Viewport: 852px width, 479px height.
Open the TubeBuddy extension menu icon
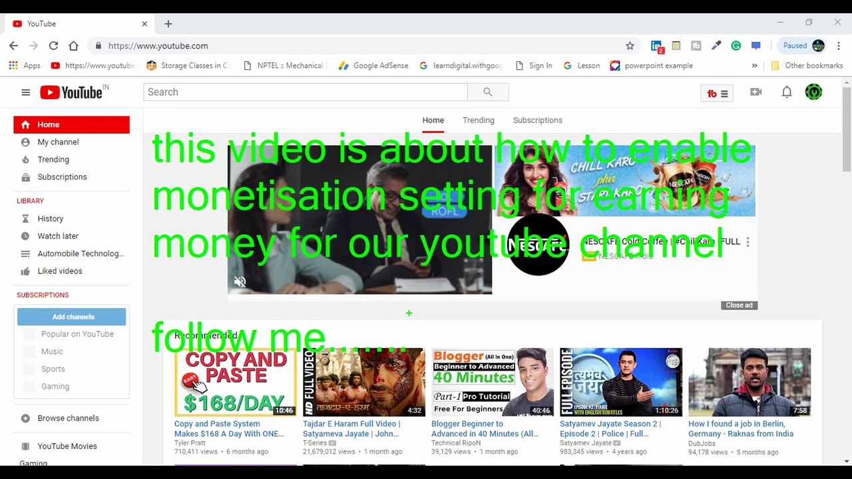(x=717, y=93)
